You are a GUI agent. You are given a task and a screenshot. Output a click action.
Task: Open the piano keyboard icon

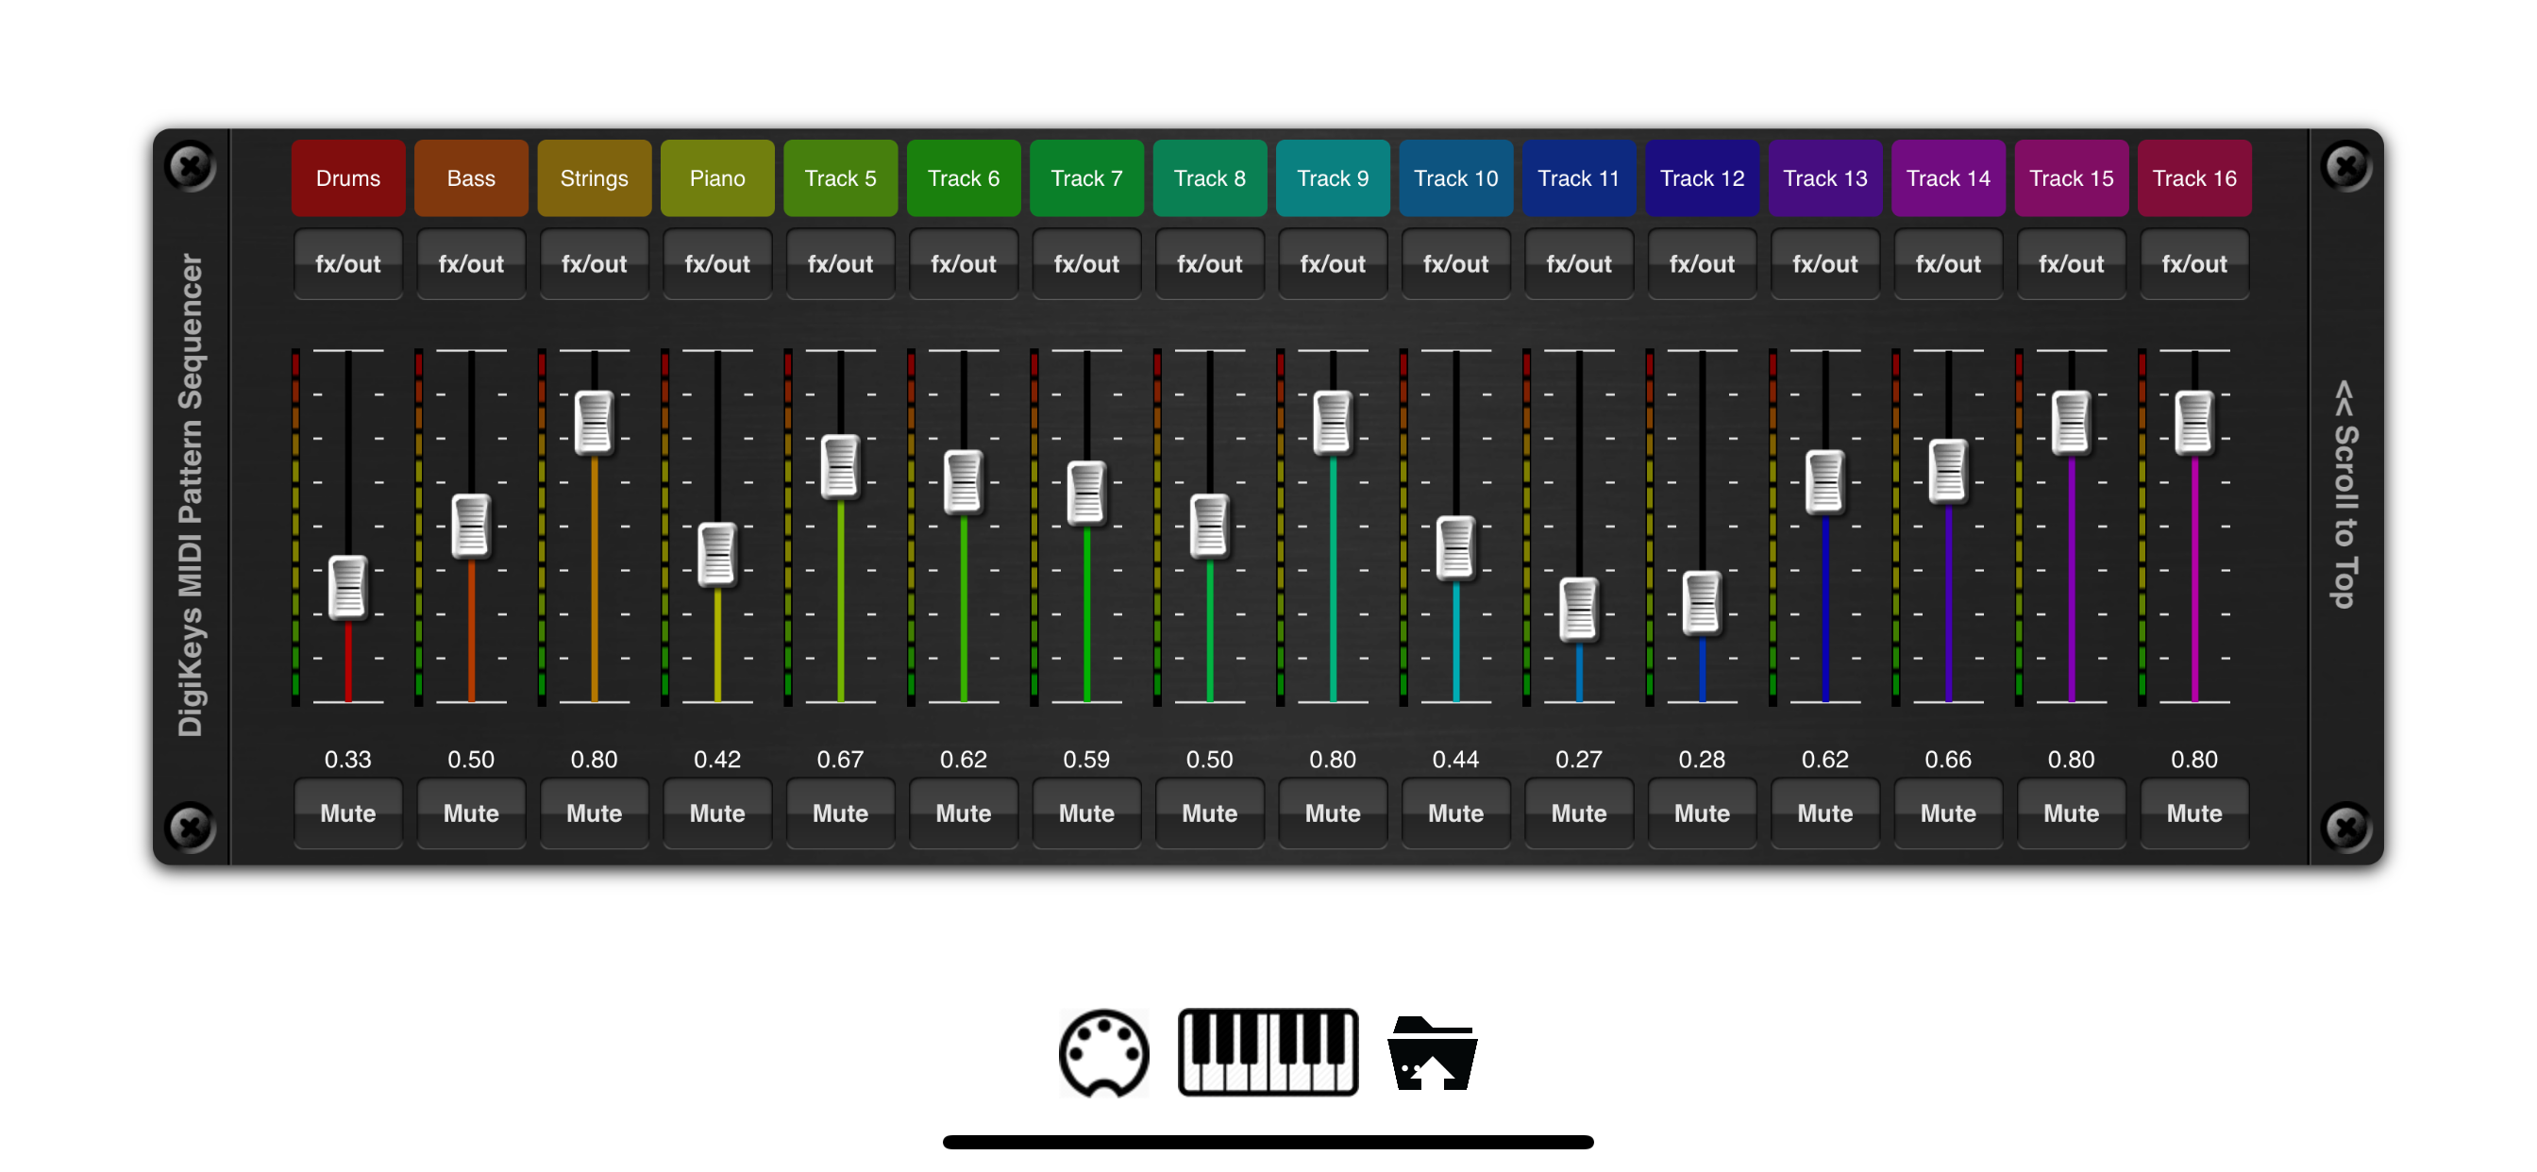pyautogui.click(x=1268, y=1053)
